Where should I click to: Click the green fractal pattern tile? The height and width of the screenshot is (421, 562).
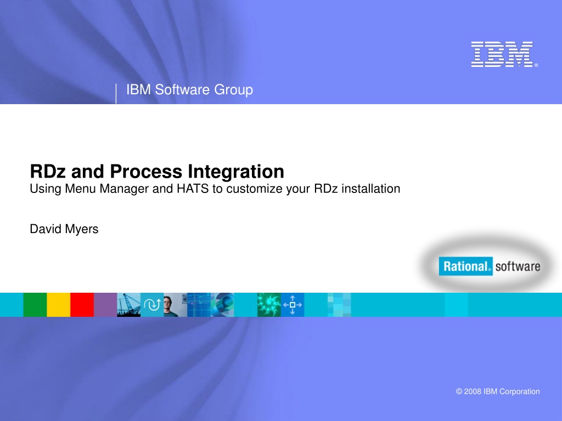tap(269, 305)
